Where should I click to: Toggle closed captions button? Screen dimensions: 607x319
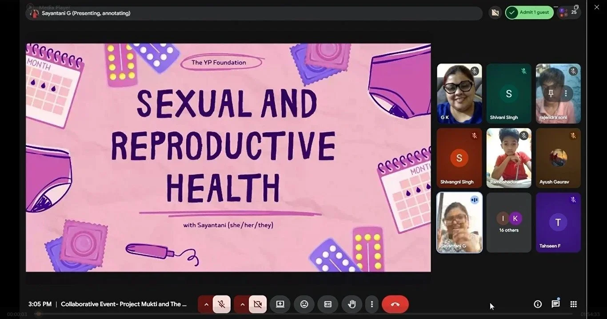click(328, 304)
